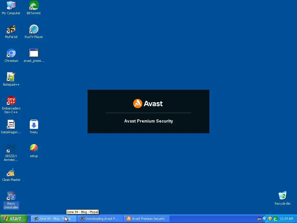Screen dimensions: 297x223
Task: Click the on-screen keyboard tray icon
Action: coord(259,219)
